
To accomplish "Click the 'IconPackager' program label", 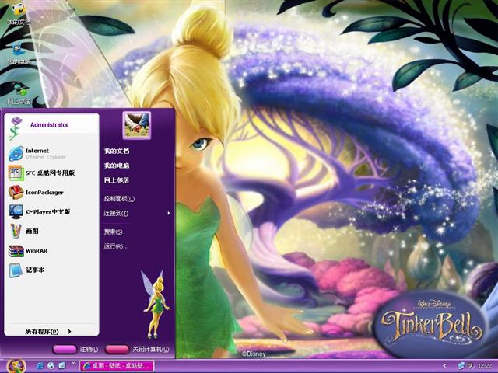I will pyautogui.click(x=44, y=192).
